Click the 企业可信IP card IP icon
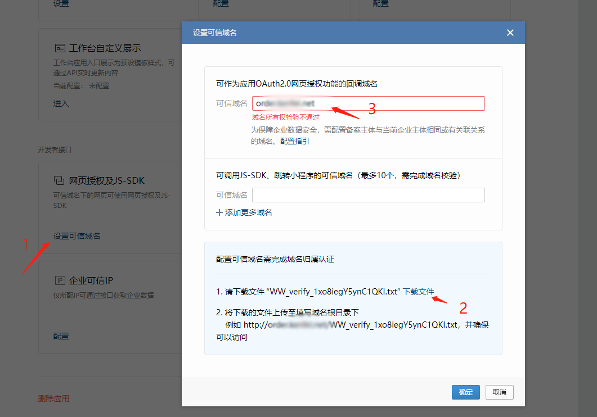 (60, 280)
